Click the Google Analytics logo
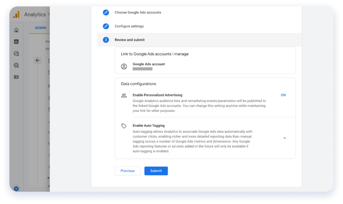The height and width of the screenshot is (204, 343). pyautogui.click(x=16, y=15)
